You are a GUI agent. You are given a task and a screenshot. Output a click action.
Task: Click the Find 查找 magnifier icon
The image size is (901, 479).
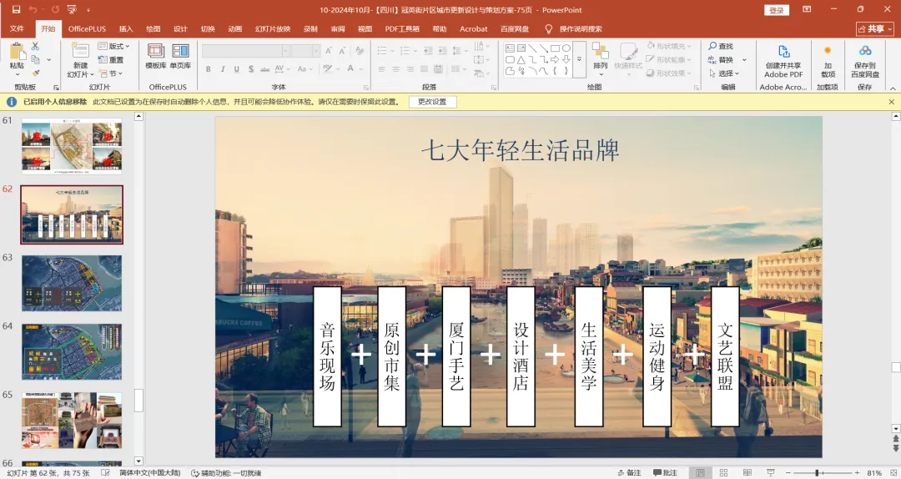point(712,46)
